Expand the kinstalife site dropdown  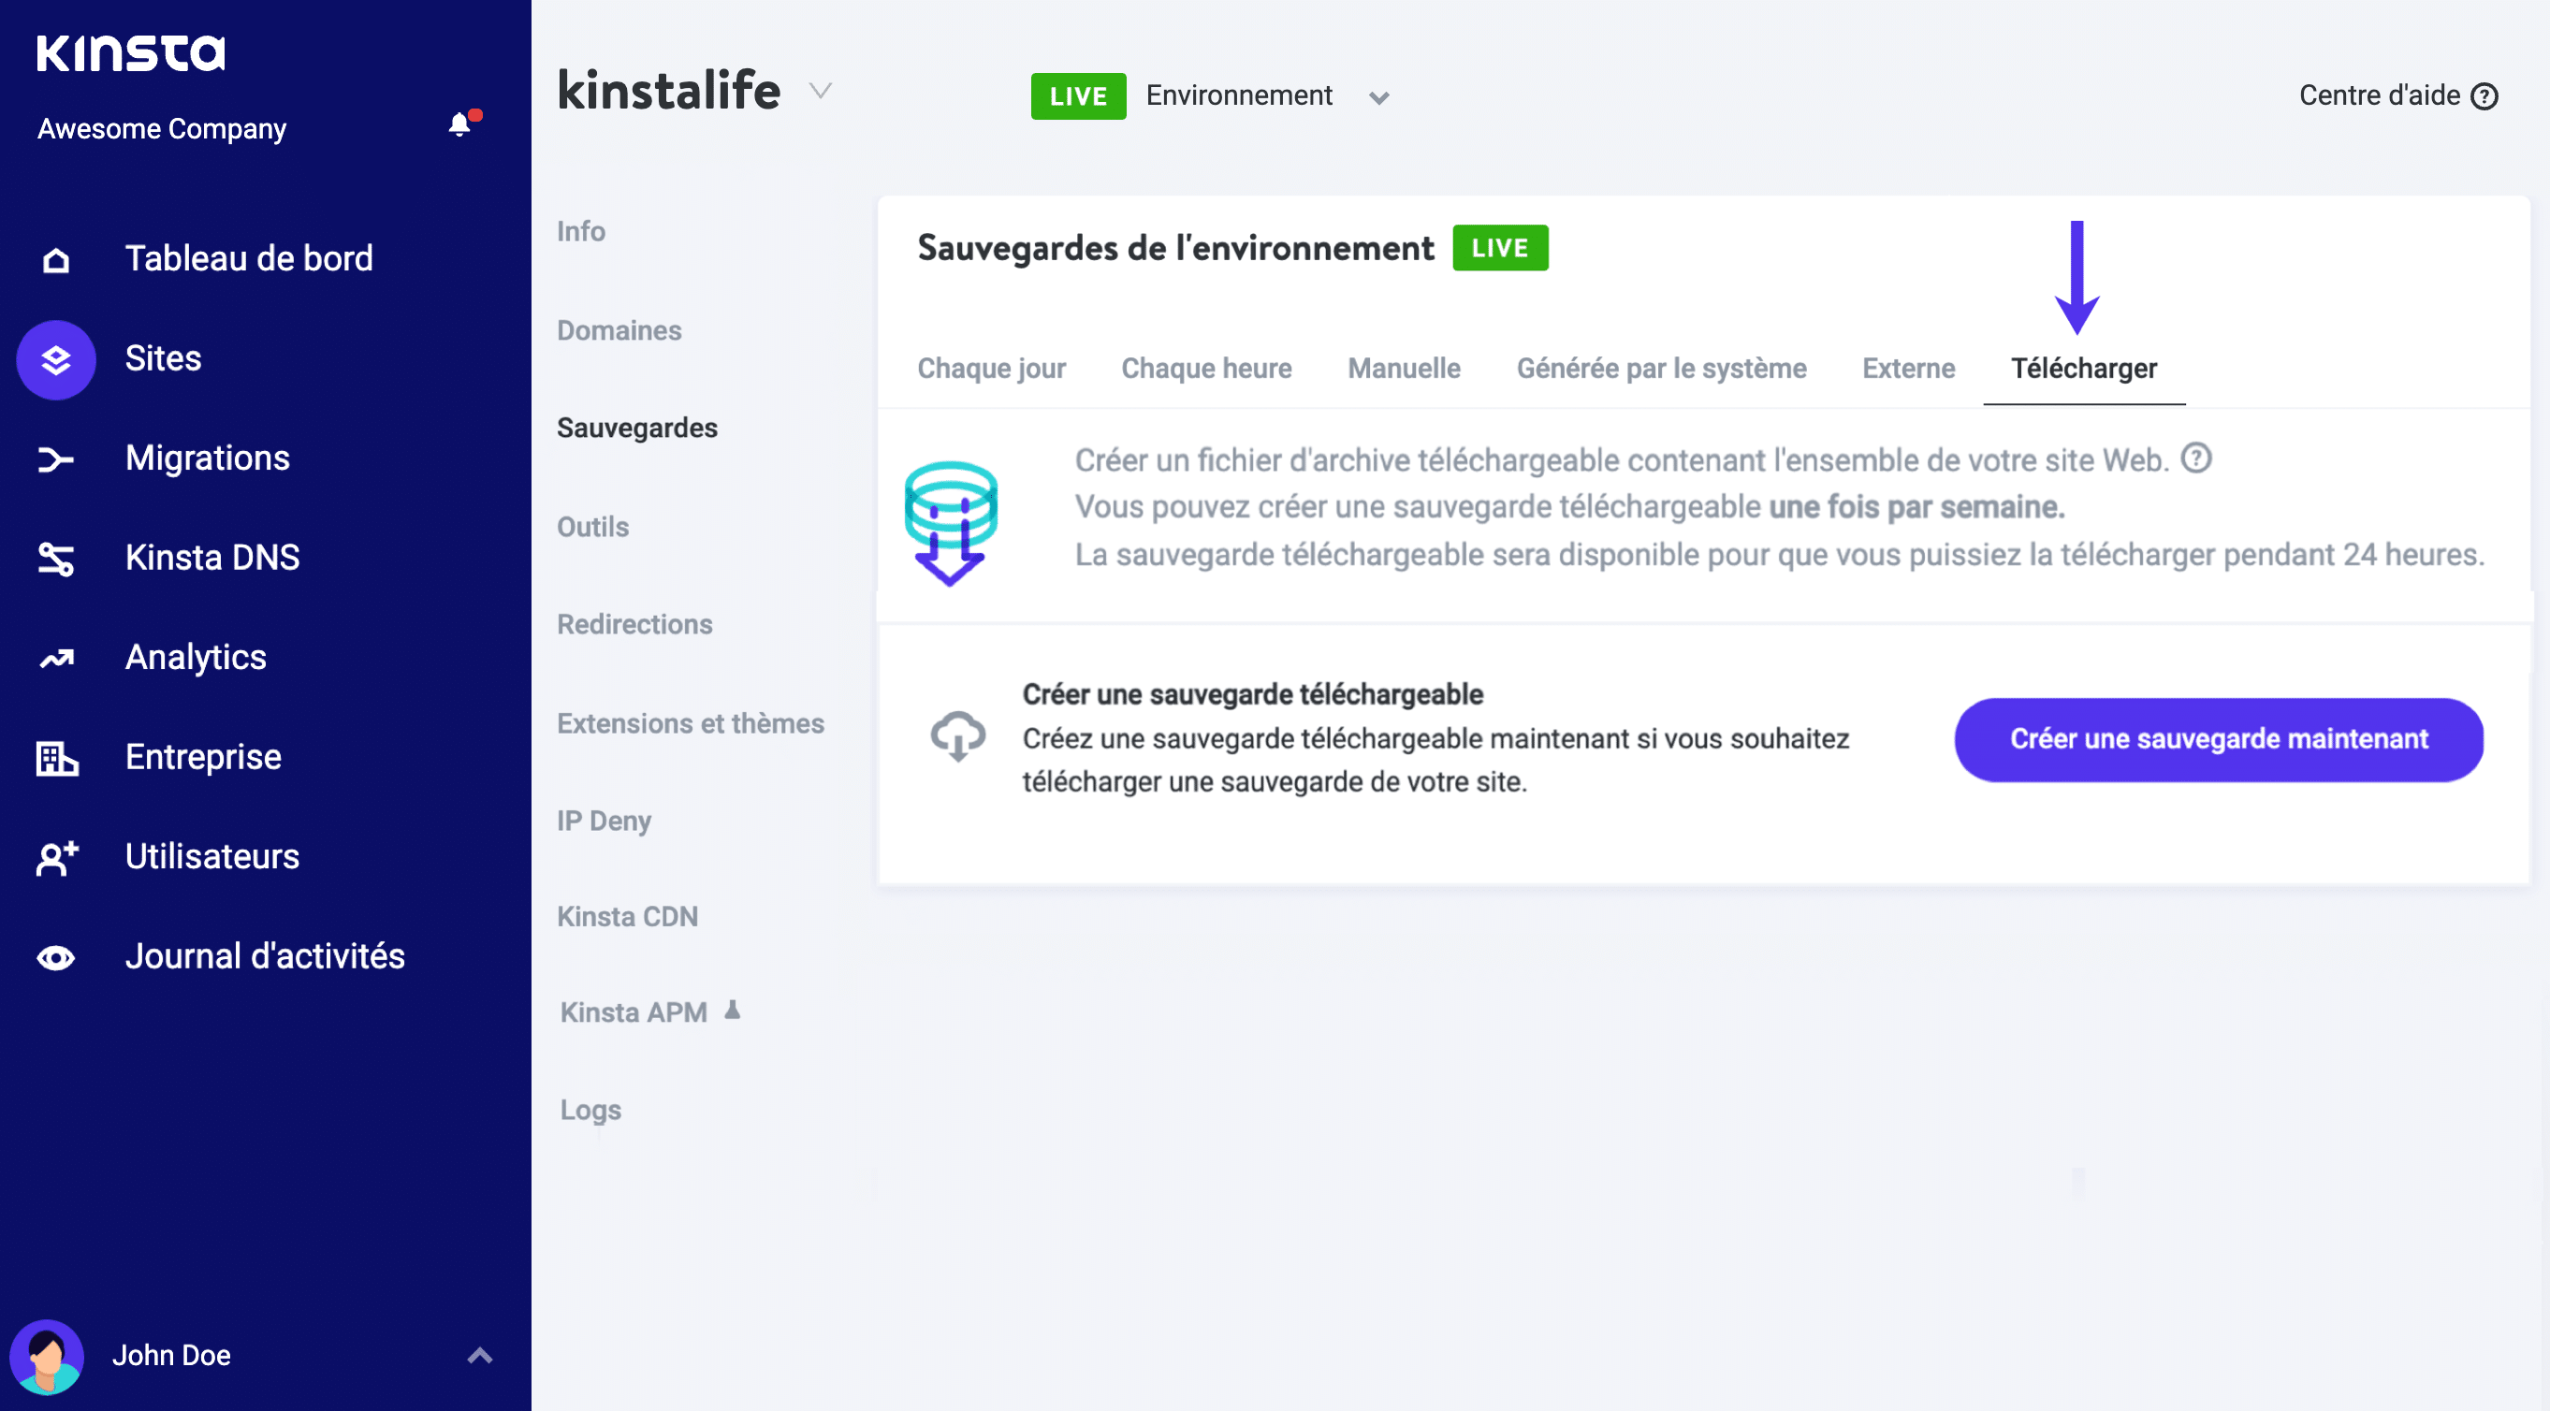(820, 91)
